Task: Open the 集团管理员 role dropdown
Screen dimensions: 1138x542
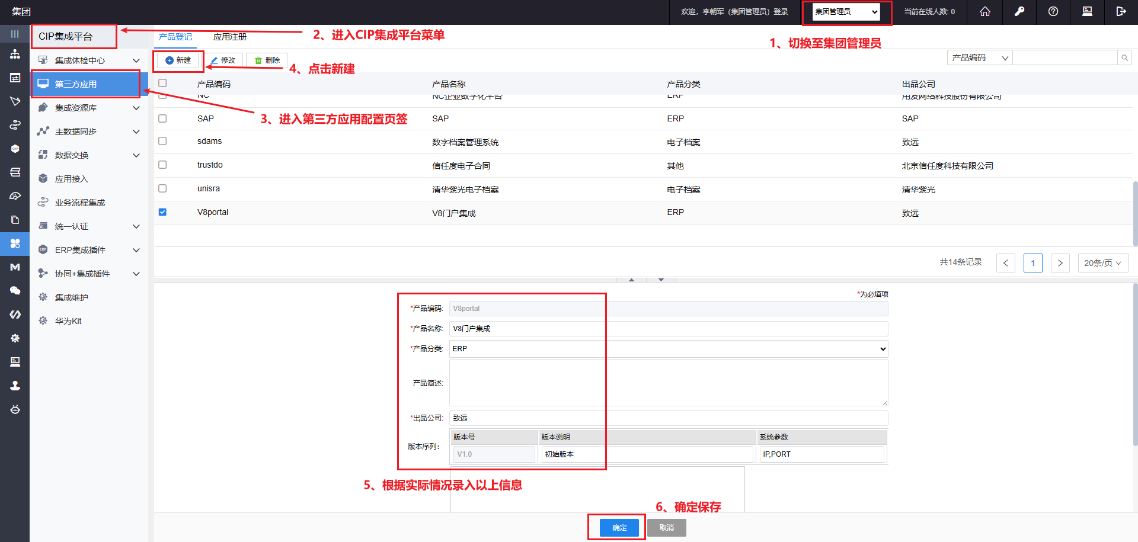Action: pos(846,12)
